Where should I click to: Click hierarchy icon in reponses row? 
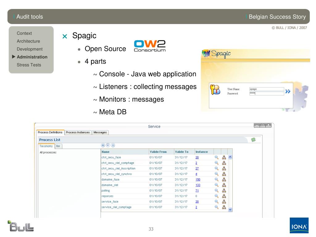224,196
